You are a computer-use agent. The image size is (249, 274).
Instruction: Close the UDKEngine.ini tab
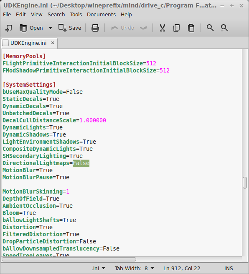point(53,43)
